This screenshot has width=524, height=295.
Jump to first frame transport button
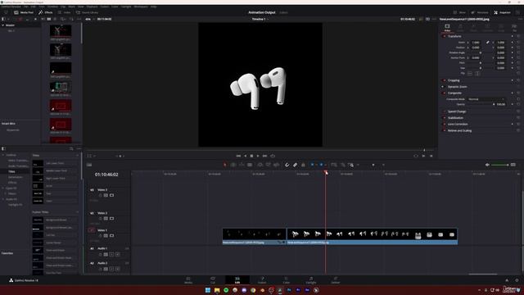238,156
